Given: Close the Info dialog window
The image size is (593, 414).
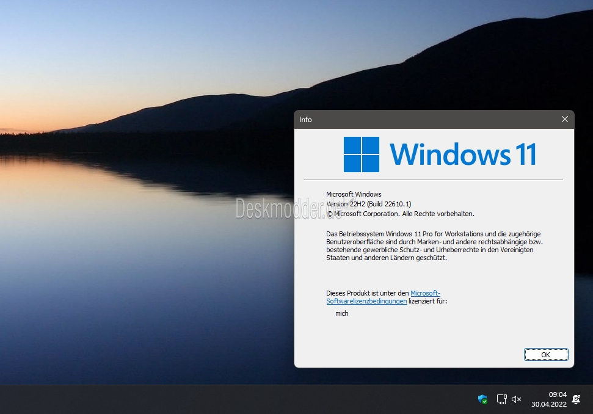Looking at the screenshot, I should pos(565,120).
